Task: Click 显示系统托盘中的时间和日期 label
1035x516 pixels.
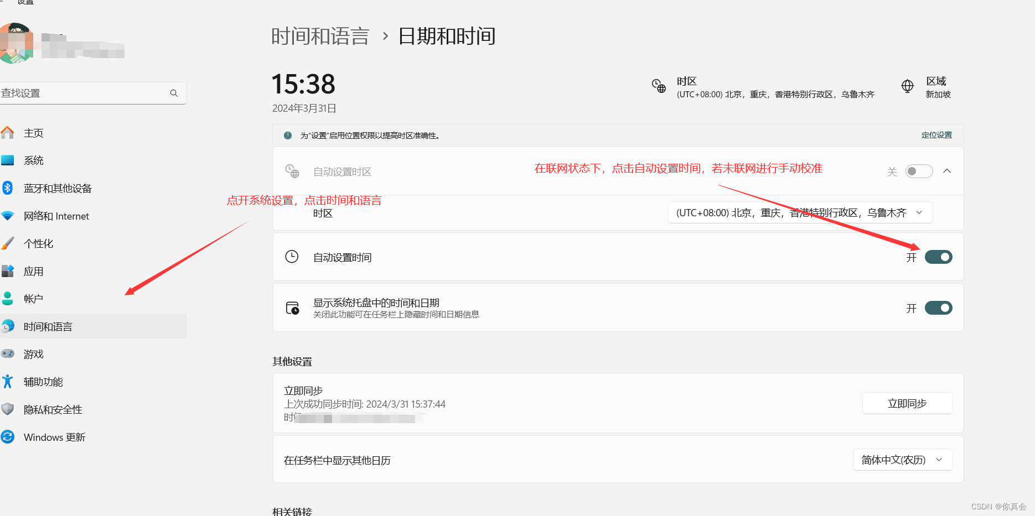Action: point(376,303)
